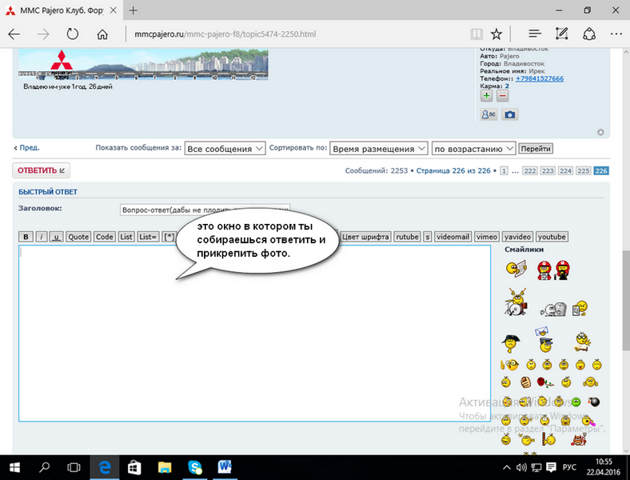Click inside the quick reply message area
Viewport: 630px width, 480px height.
tap(254, 352)
